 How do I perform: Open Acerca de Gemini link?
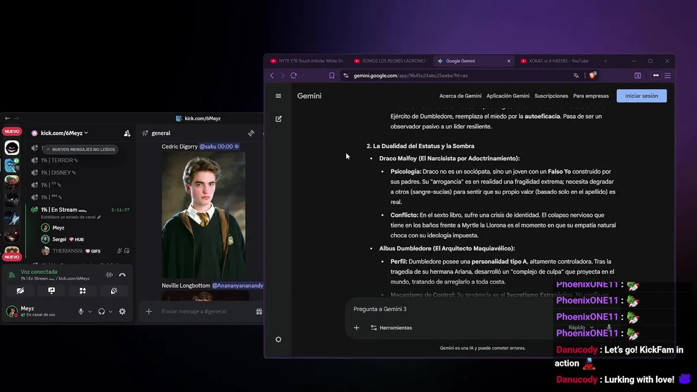pos(460,96)
